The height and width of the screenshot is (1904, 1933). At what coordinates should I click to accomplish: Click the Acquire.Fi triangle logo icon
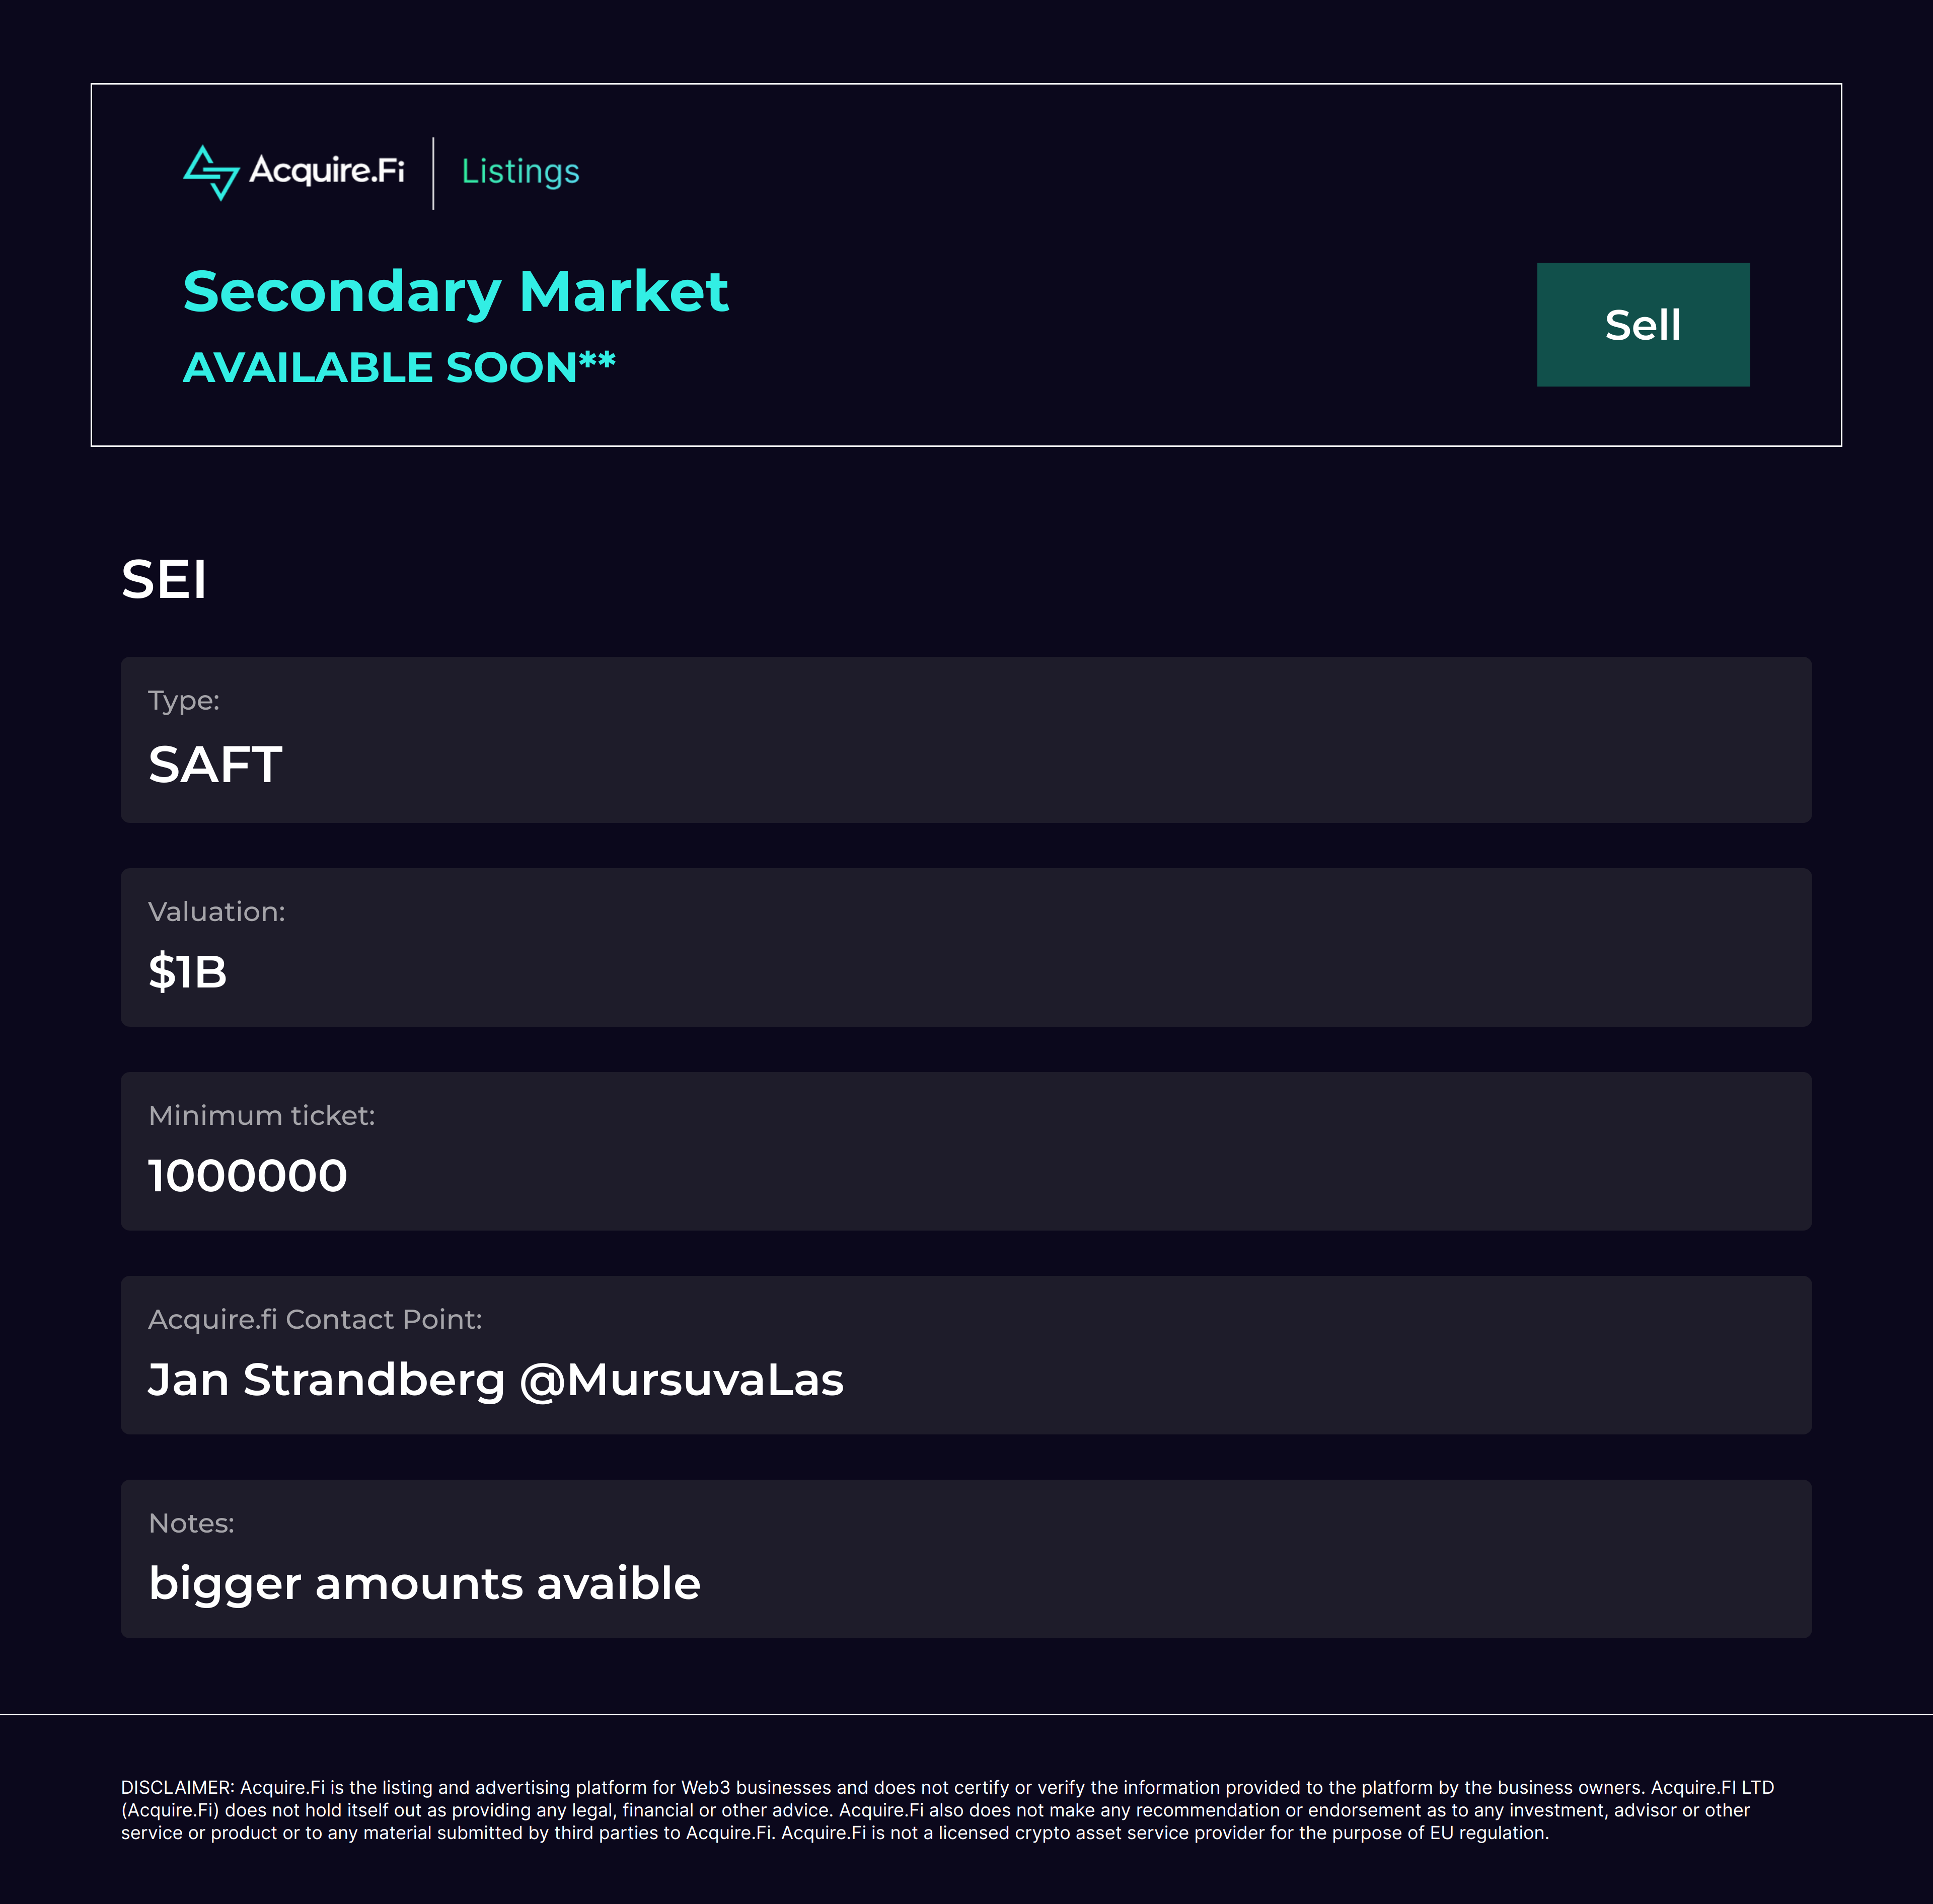click(x=211, y=173)
